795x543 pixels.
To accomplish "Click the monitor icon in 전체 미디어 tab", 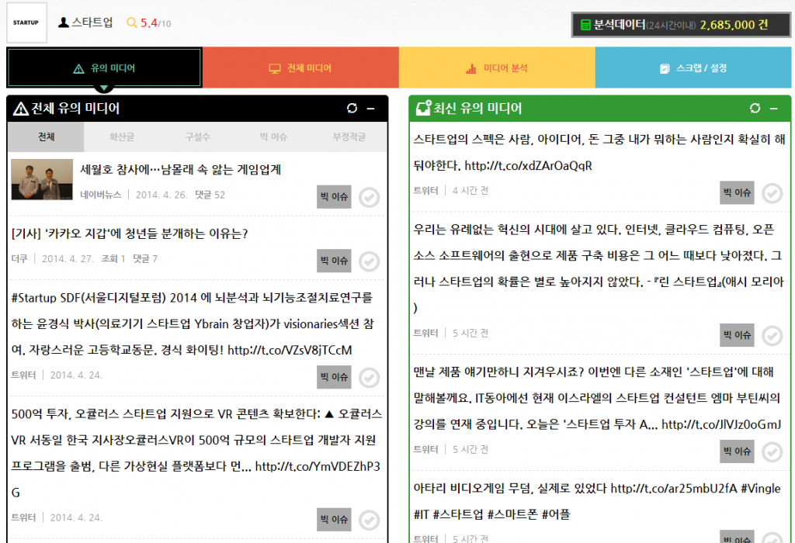I will coord(275,69).
